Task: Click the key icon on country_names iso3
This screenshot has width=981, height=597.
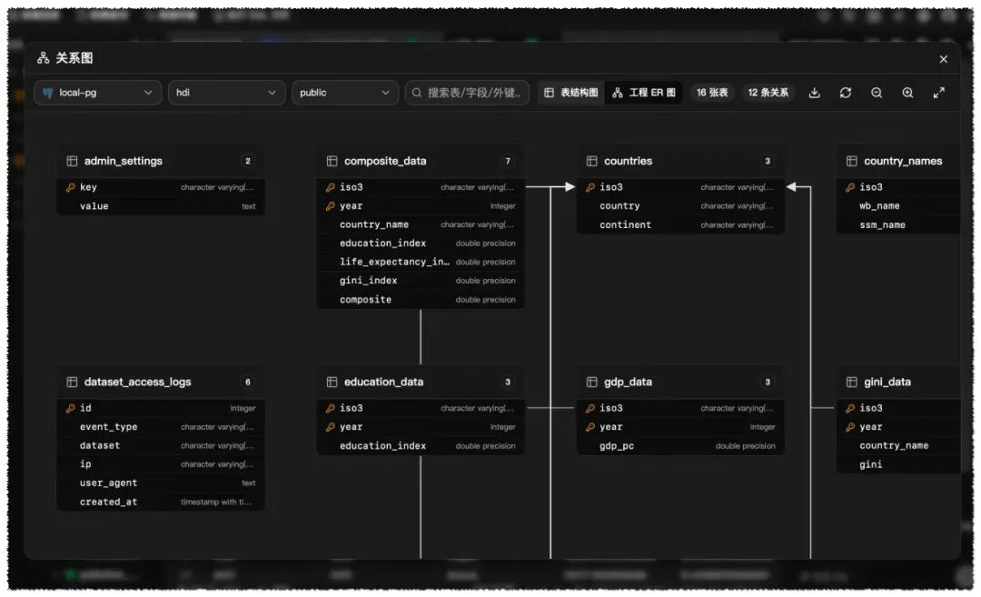Action: coord(850,187)
